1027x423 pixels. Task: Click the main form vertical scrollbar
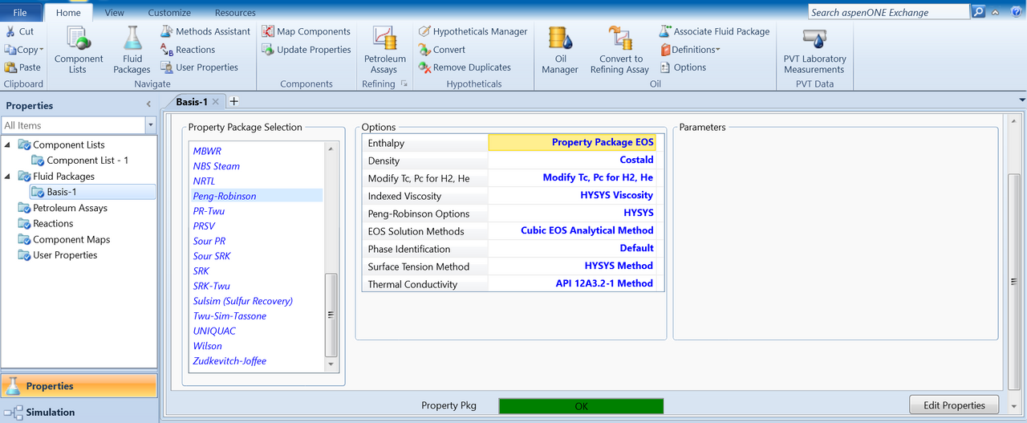(x=1014, y=281)
